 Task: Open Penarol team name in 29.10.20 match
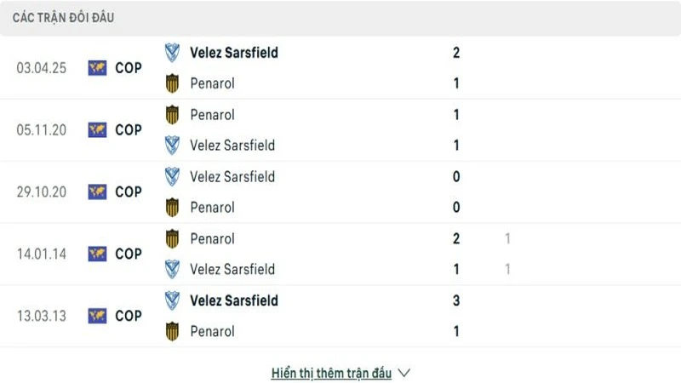(x=212, y=208)
